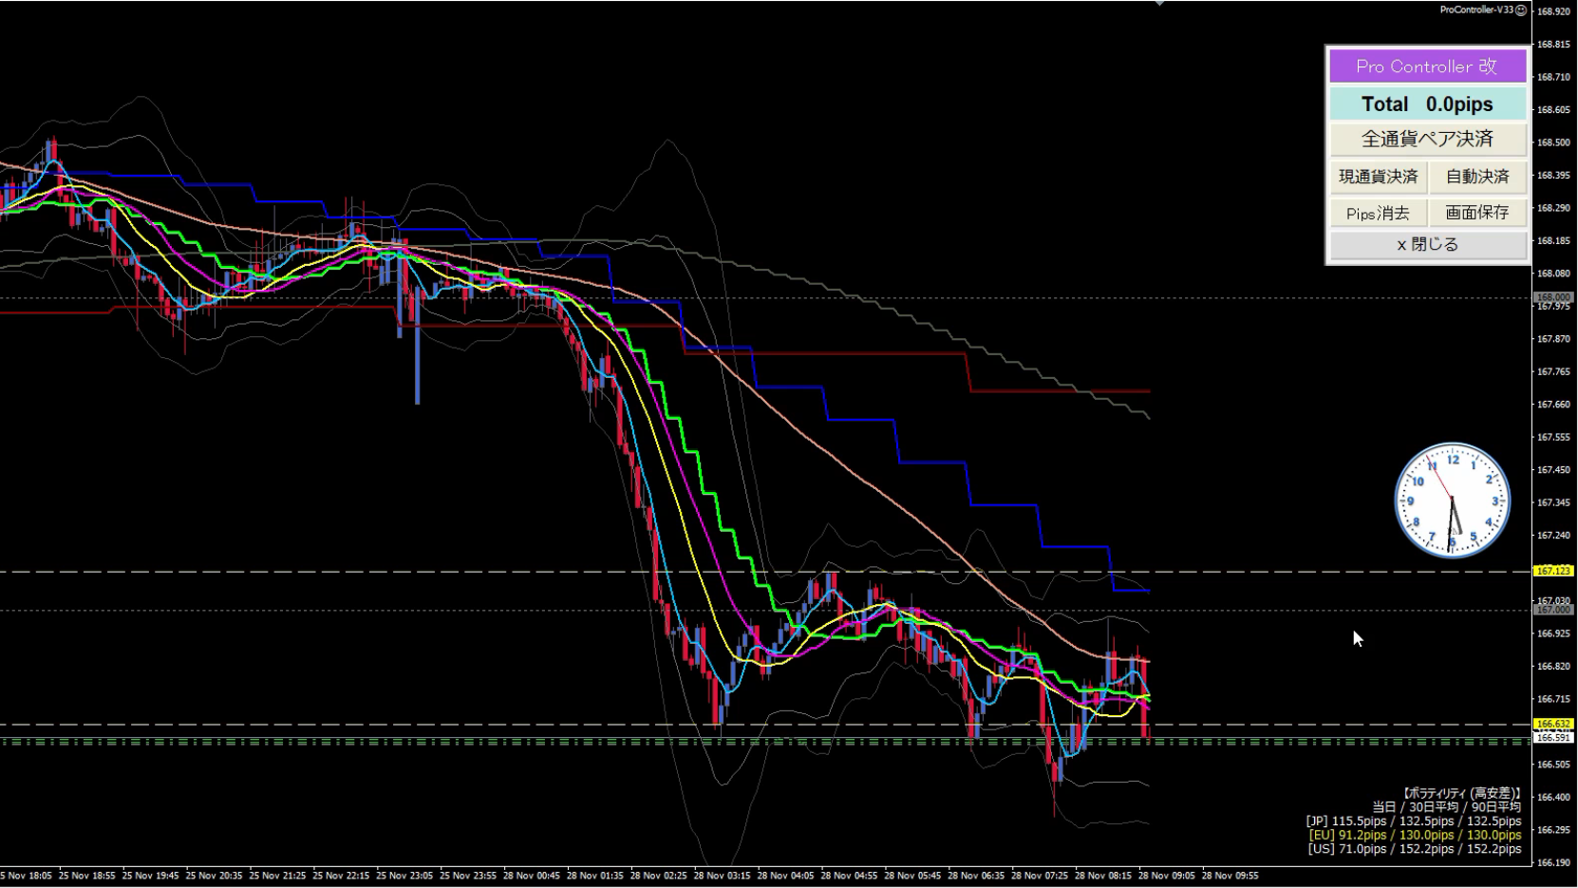Image resolution: width=1578 pixels, height=888 pixels.
Task: Click the 当日 / 30日平均 / 90日平均 header
Action: [1446, 807]
